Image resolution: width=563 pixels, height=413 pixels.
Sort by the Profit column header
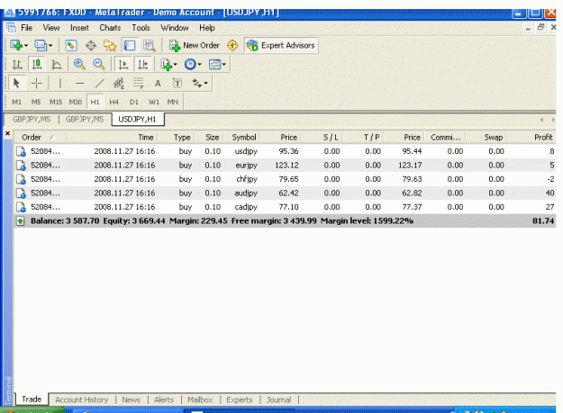[531, 138]
